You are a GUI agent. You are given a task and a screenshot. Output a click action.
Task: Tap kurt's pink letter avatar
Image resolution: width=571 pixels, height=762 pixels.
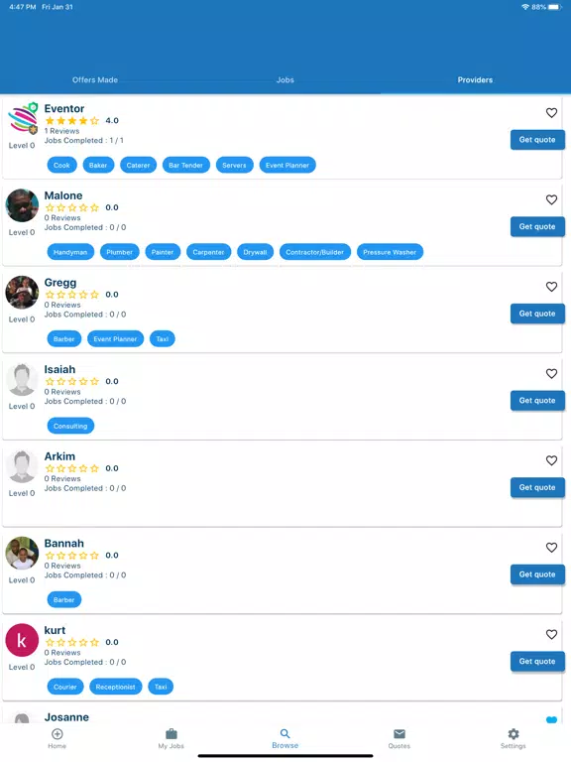coord(22,640)
